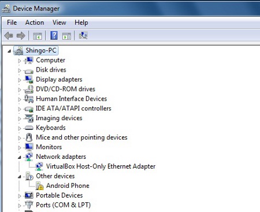The height and width of the screenshot is (212, 260).
Task: Expand the Keyboards arrow
Action: click(x=20, y=128)
